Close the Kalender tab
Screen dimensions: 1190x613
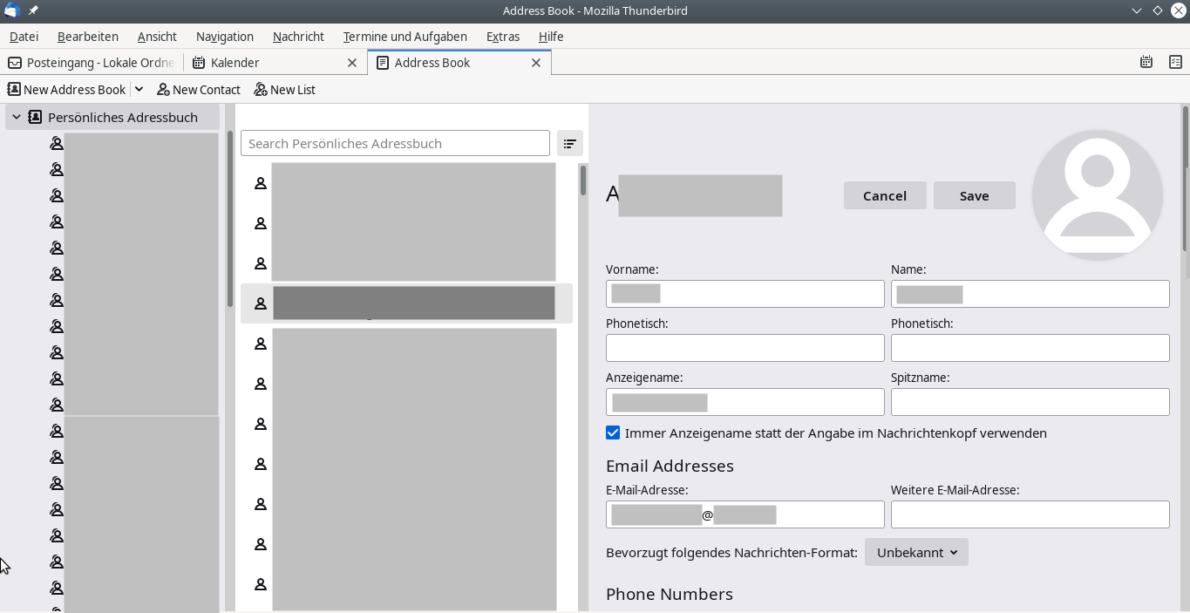(x=352, y=62)
